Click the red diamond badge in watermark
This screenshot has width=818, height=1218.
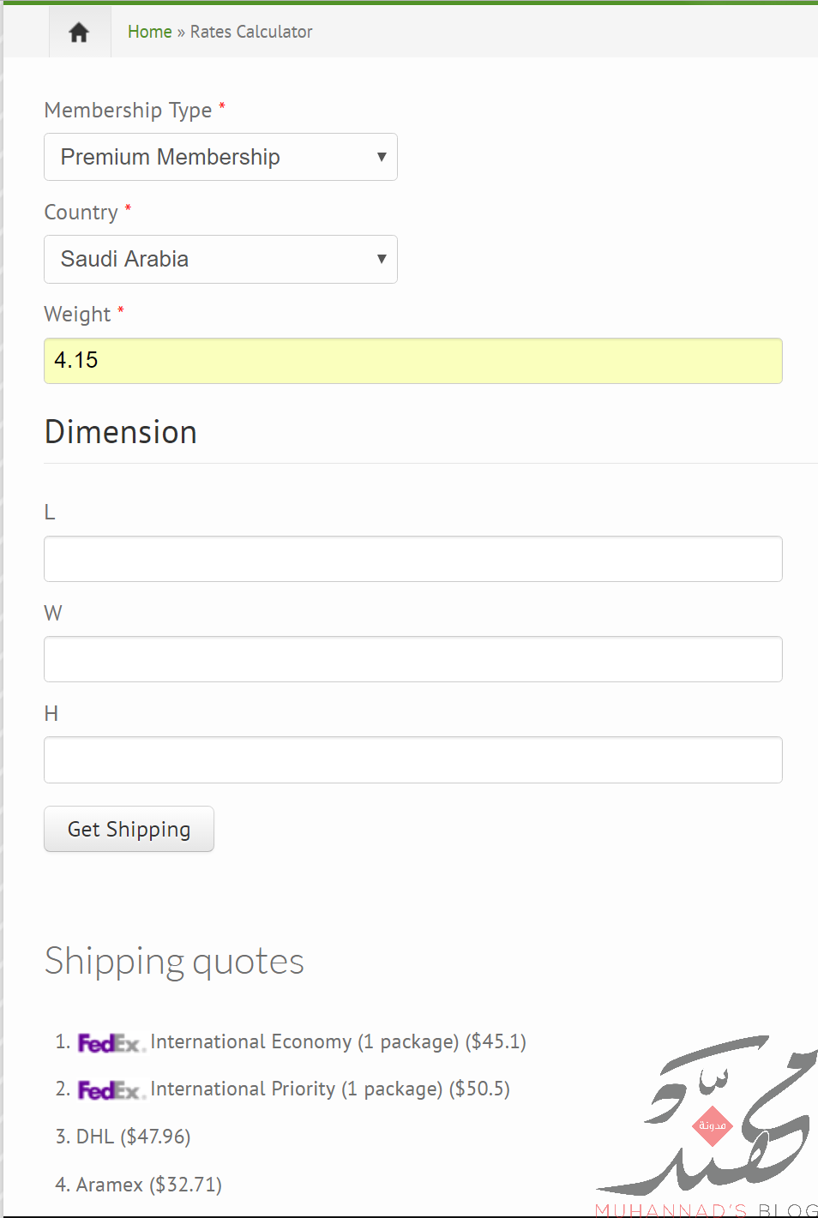tap(712, 1125)
